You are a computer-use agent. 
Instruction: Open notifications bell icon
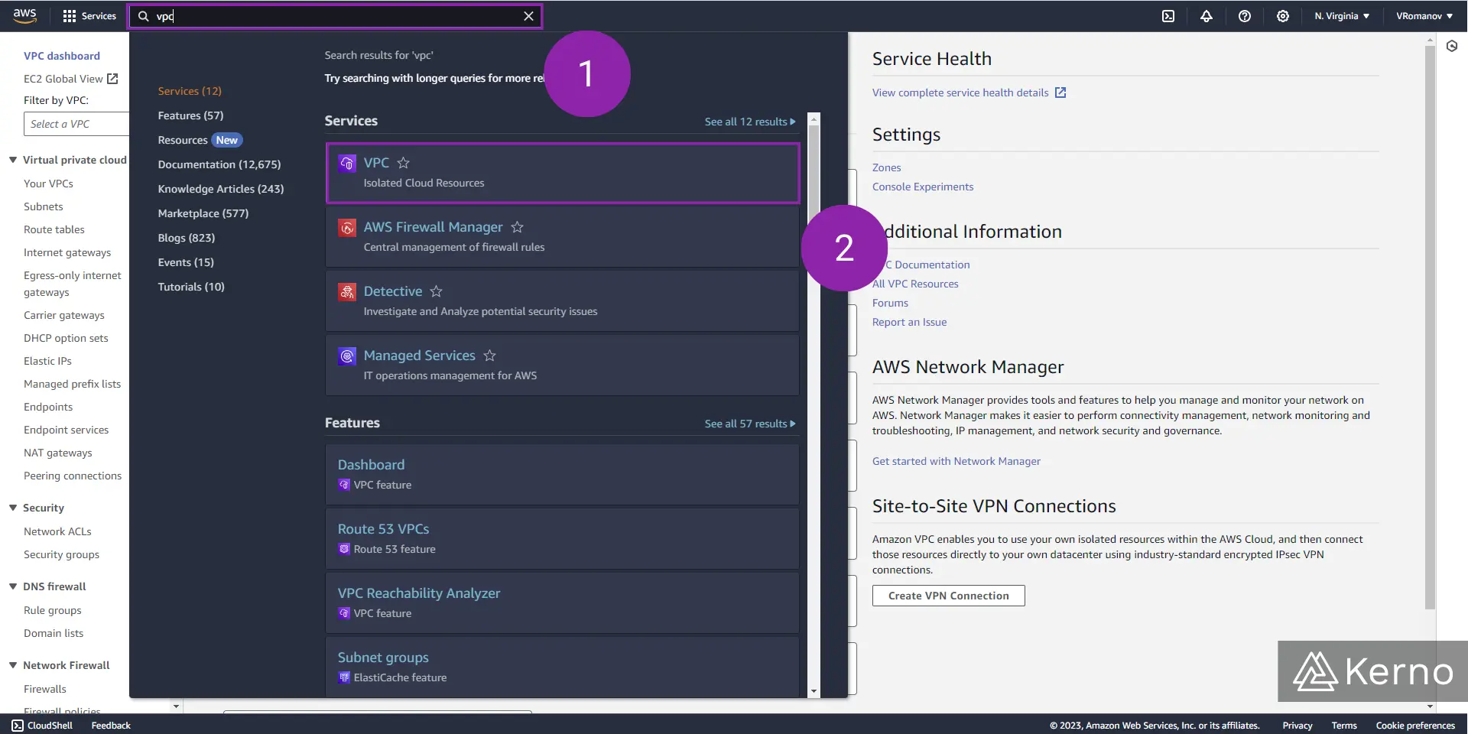point(1207,16)
